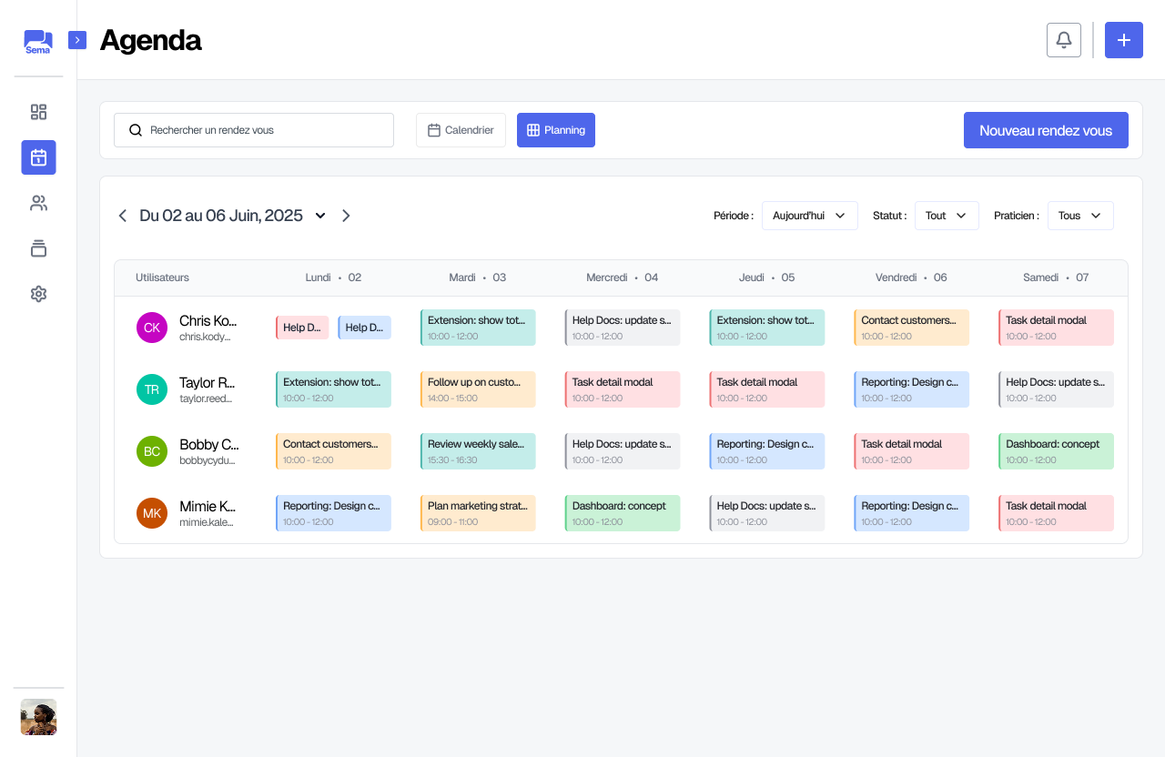Screen dimensions: 1165x757
Task: Select the agenda calendar icon in sidebar
Action: [x=38, y=157]
